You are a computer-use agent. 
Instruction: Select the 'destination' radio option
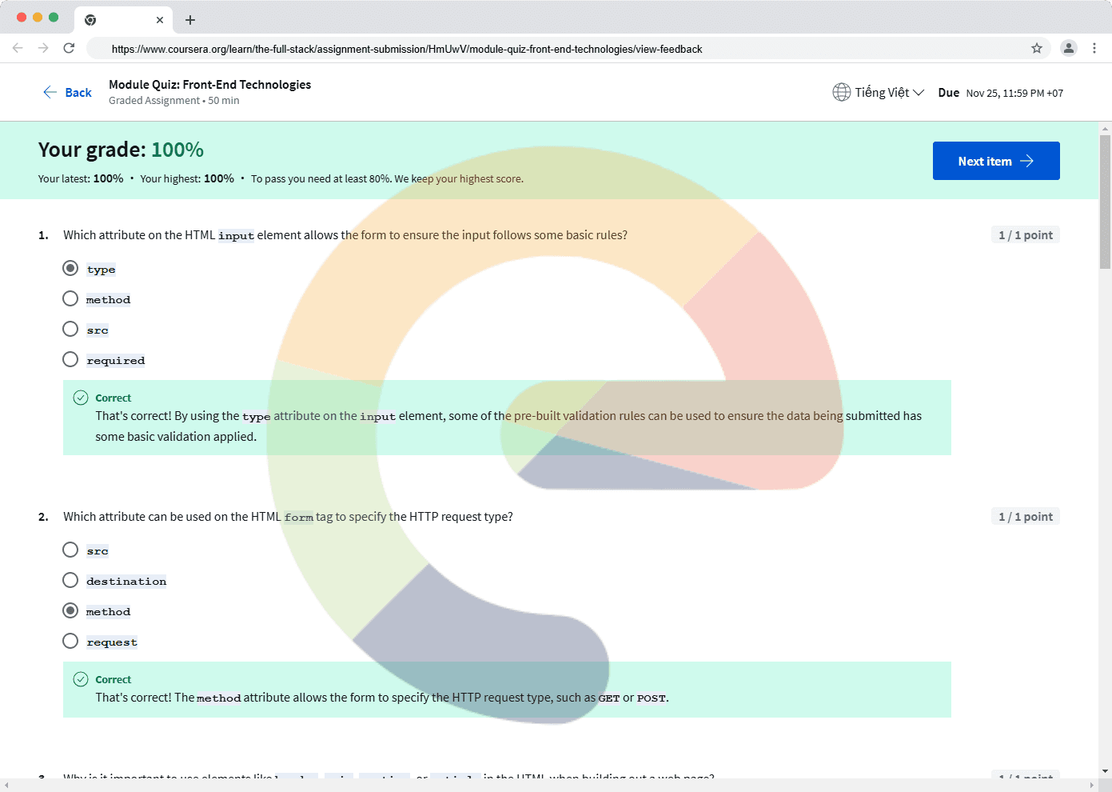pyautogui.click(x=70, y=581)
